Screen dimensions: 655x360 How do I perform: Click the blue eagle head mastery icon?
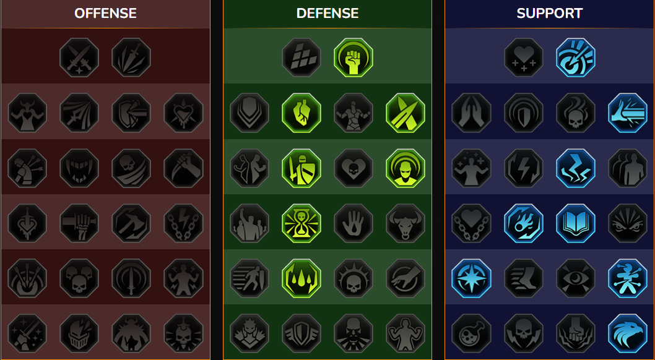click(x=628, y=333)
